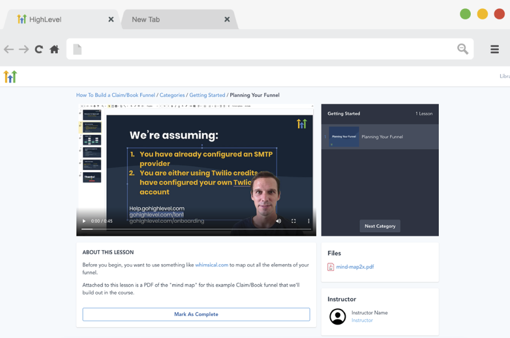This screenshot has width=510, height=338.
Task: Click the yellow window button
Action: 483,14
